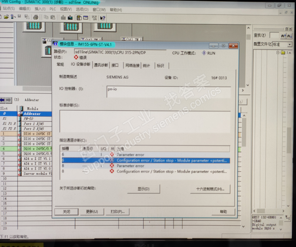Select the PN-IO row in slot X1
The width and height of the screenshot is (296, 247).
[x=26, y=119]
